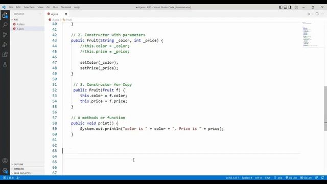The image size is (327, 184).
Task: Open the Extensions view
Action: (5, 55)
